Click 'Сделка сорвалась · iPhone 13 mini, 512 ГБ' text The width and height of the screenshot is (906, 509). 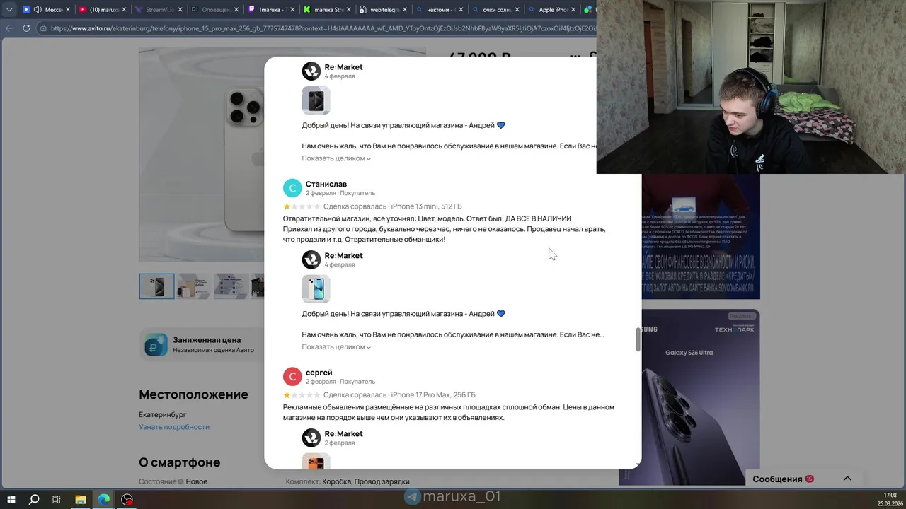tap(392, 206)
